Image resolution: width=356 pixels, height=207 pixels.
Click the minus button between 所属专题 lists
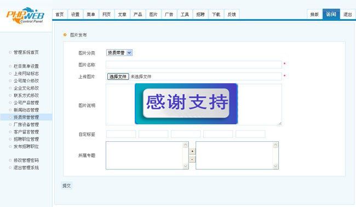click(192, 159)
